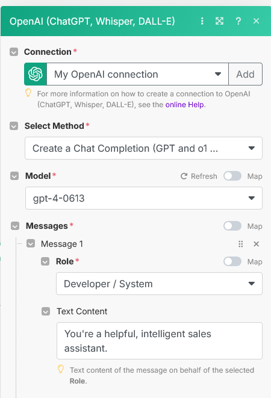This screenshot has height=398, width=271.
Task: Click the expand-to-fullscreen icon in header
Action: click(219, 21)
